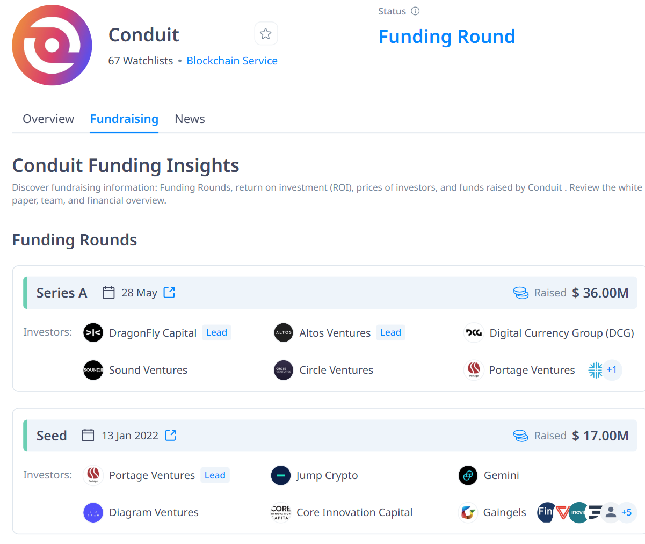This screenshot has width=645, height=544.
Task: Expand the +1 more Series A investors
Action: [611, 370]
